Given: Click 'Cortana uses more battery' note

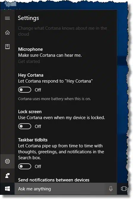Looking at the screenshot, I should tap(54, 99).
